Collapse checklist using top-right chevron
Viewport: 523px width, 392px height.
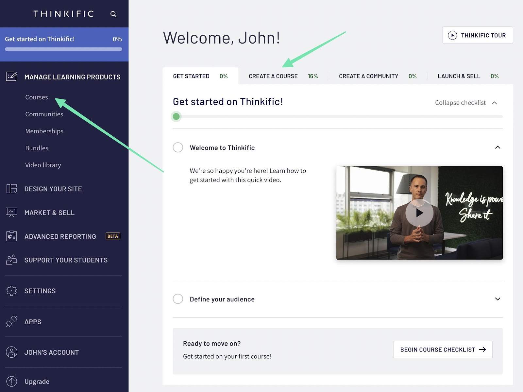495,103
